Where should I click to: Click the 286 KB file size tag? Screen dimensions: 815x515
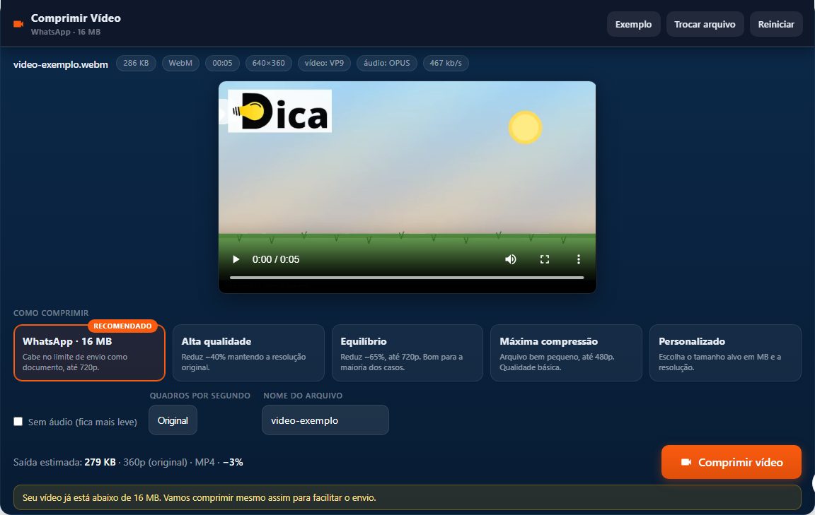click(136, 63)
